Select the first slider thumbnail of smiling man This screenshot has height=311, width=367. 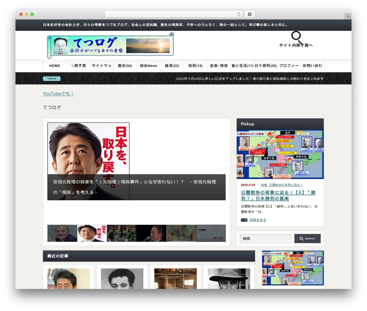pyautogui.click(x=62, y=233)
